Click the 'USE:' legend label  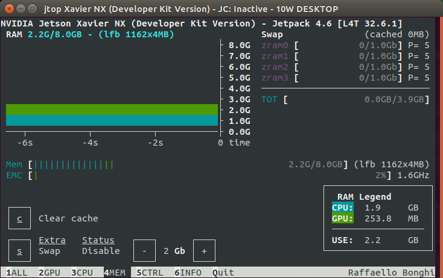342,240
